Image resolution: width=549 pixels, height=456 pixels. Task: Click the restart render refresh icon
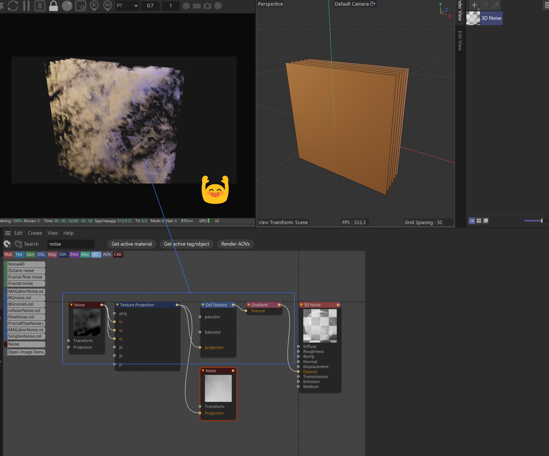pos(13,6)
